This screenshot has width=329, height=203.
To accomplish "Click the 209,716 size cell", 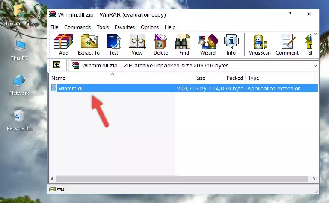I will (x=191, y=88).
